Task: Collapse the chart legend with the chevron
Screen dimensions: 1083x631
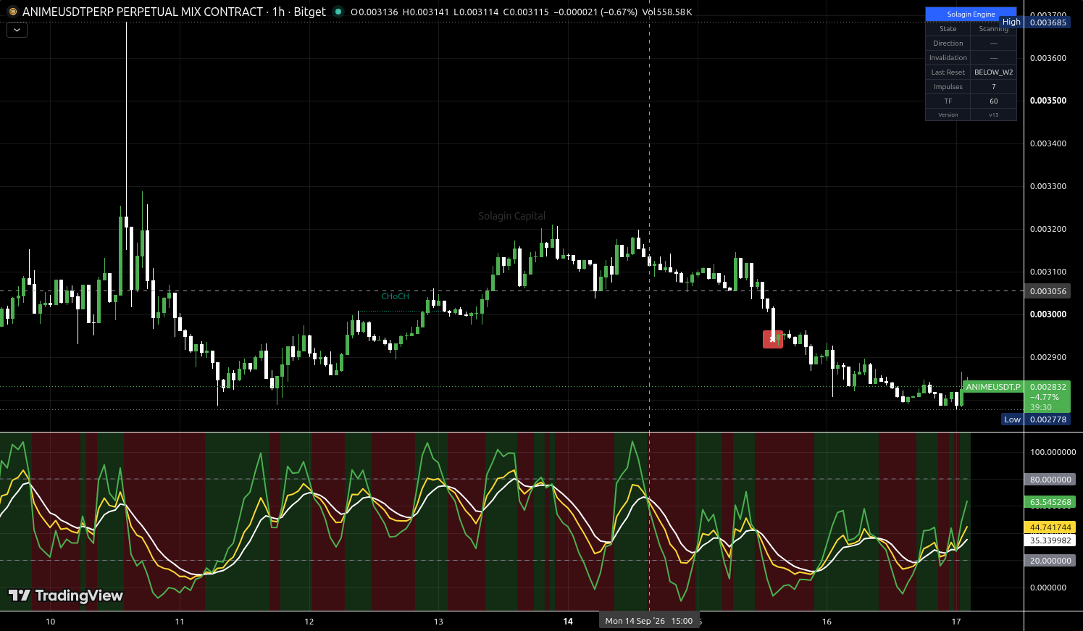Action: coord(17,30)
